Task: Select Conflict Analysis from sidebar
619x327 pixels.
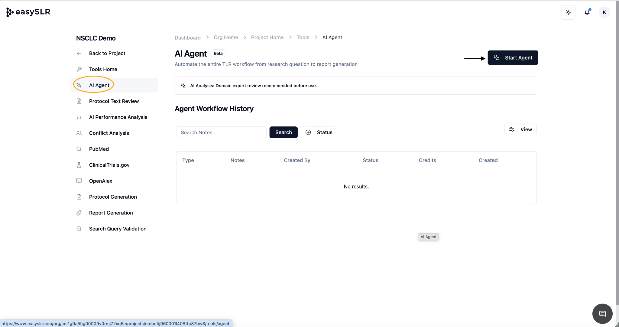Action: point(109,133)
